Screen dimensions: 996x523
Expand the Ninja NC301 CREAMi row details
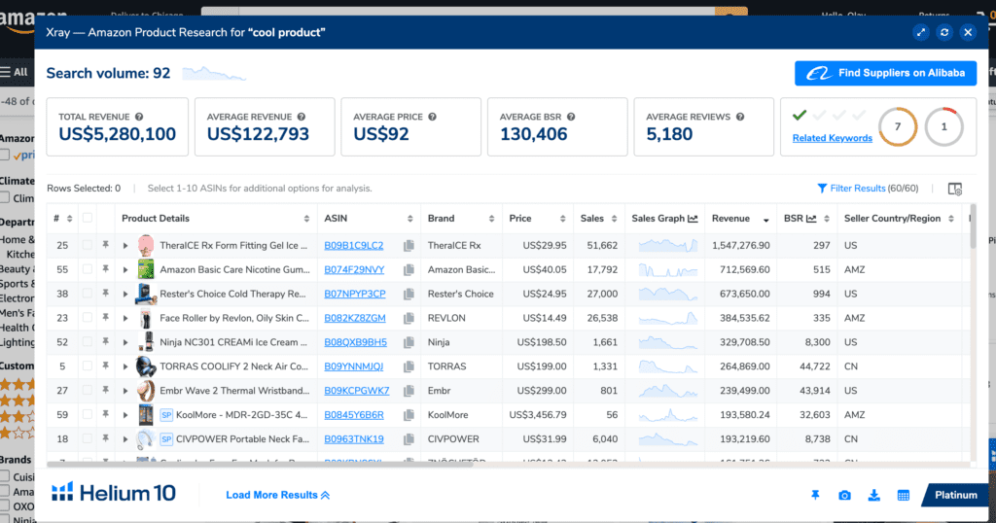pos(125,342)
